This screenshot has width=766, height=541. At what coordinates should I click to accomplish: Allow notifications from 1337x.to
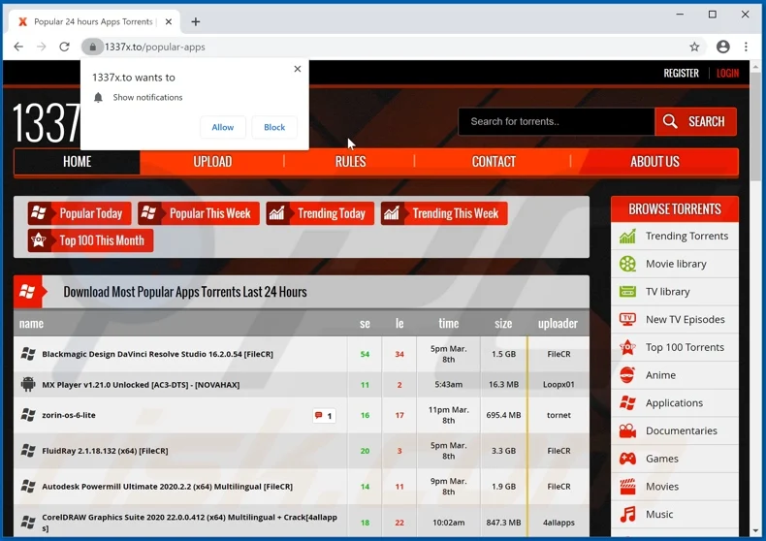pos(223,127)
